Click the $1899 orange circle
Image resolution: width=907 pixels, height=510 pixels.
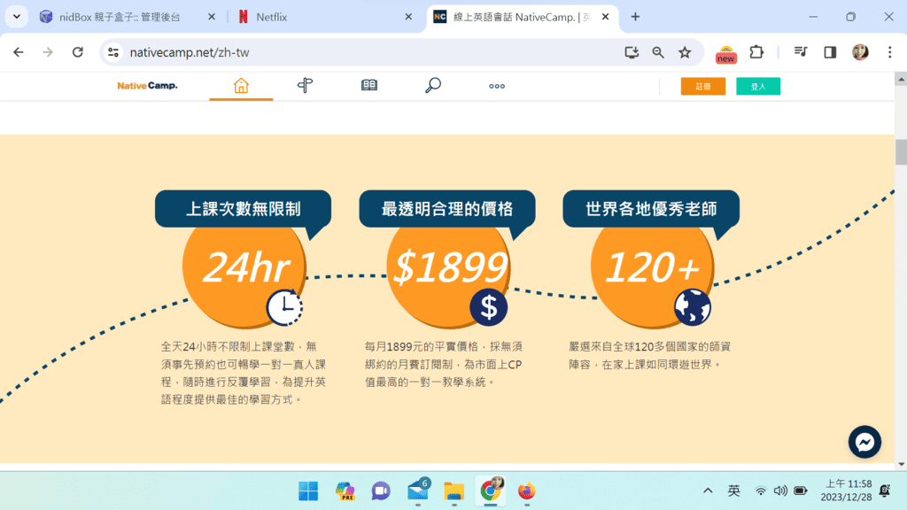pos(447,267)
